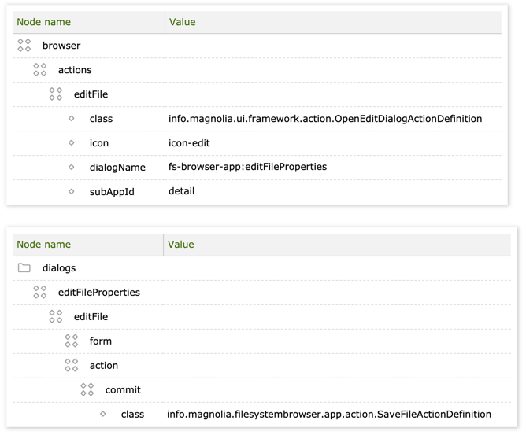
Task: Click the browser content node icon
Action: click(x=24, y=46)
